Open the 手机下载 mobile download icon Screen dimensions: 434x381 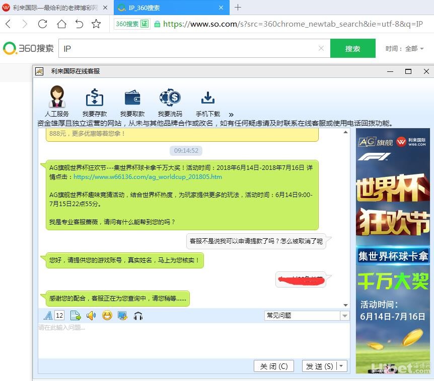[x=207, y=98]
